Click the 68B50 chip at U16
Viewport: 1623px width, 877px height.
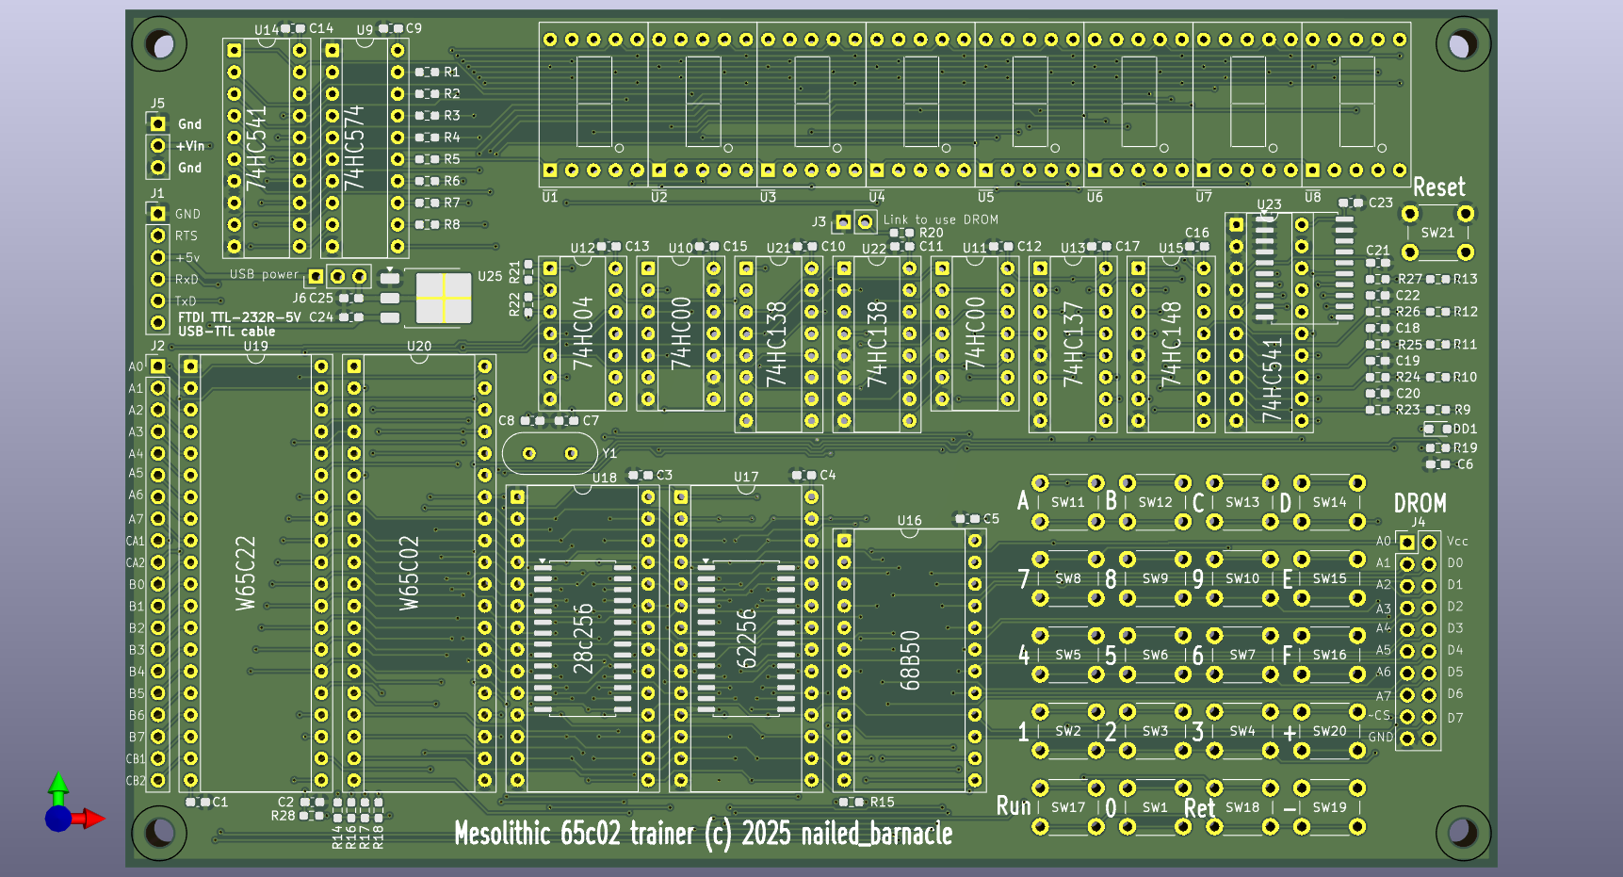pyautogui.click(x=909, y=659)
